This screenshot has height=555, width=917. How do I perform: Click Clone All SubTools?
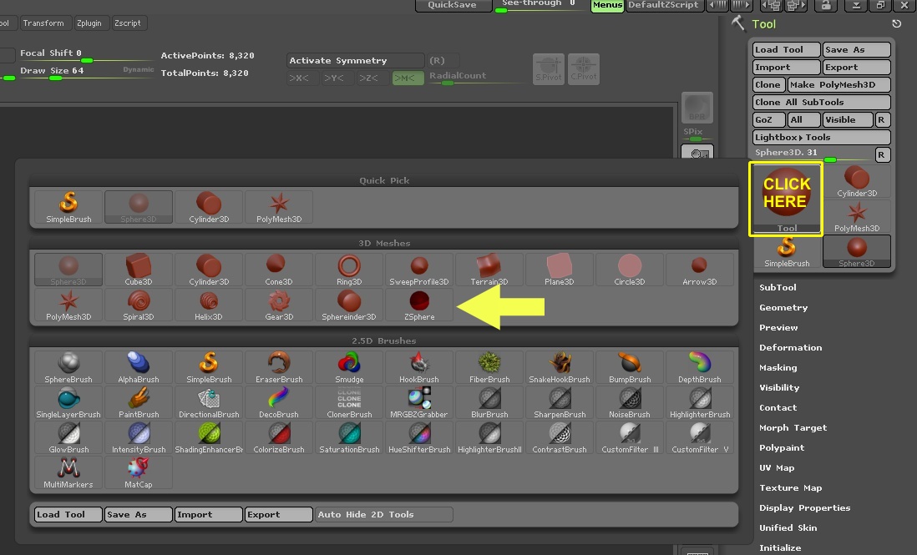tap(821, 102)
